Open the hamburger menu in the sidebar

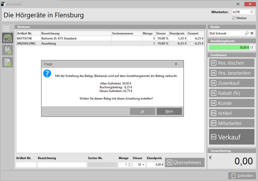6,28
